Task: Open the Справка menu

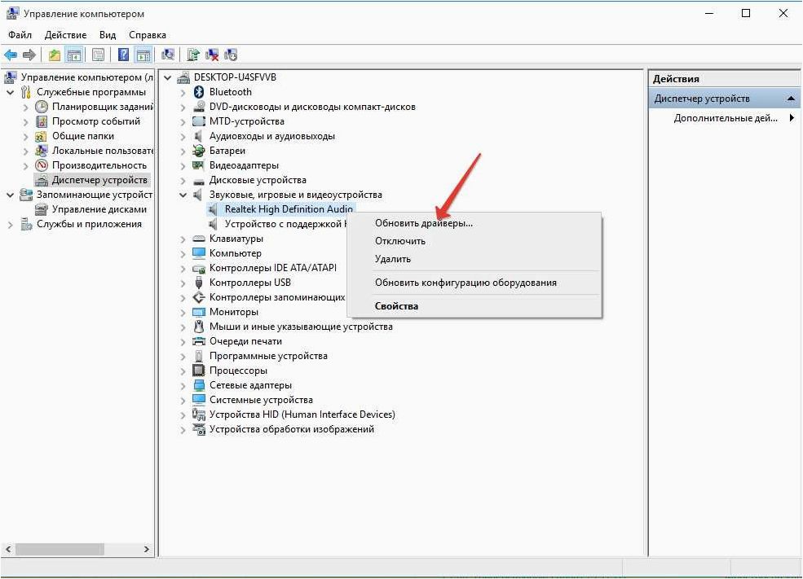Action: coord(148,35)
